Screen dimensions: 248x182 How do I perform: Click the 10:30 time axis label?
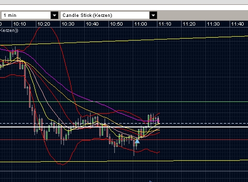[68, 24]
